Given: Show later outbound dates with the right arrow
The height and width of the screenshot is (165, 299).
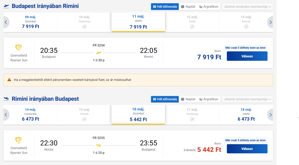Looking at the screenshot, I should click(270, 22).
